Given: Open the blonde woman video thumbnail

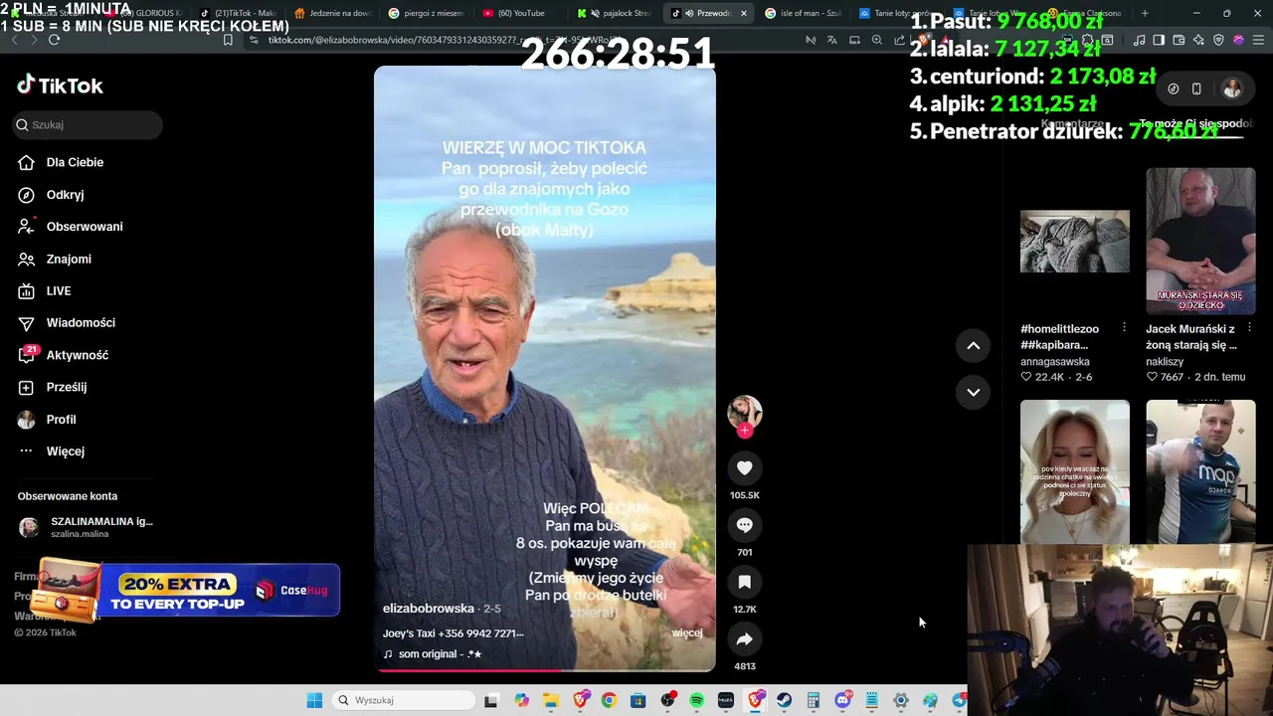Looking at the screenshot, I should click(1074, 471).
